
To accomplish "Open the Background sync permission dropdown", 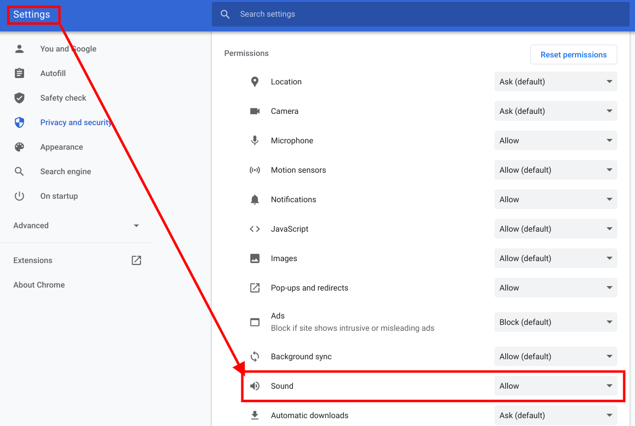I will [x=555, y=356].
